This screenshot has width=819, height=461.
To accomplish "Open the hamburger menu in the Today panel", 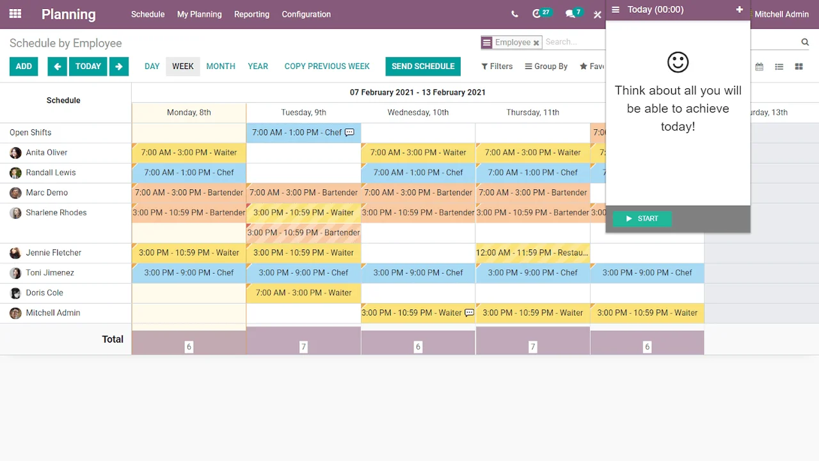I will click(615, 10).
